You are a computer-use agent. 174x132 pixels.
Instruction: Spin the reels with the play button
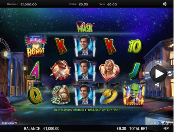coord(159,73)
